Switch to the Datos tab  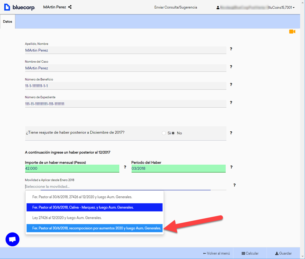coord(8,22)
